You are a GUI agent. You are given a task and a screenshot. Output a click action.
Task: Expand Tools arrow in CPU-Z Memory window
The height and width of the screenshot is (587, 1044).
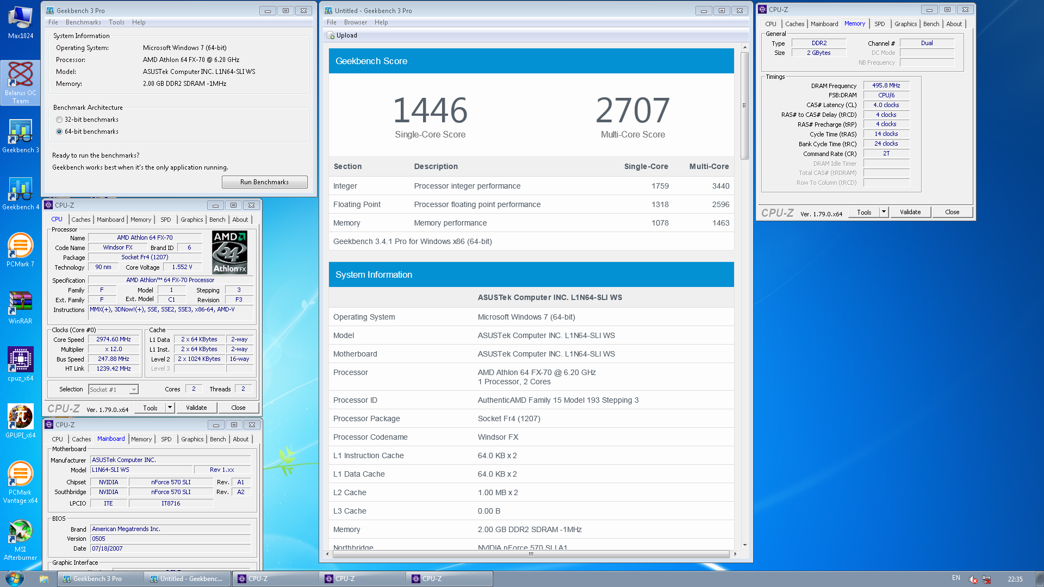[884, 212]
